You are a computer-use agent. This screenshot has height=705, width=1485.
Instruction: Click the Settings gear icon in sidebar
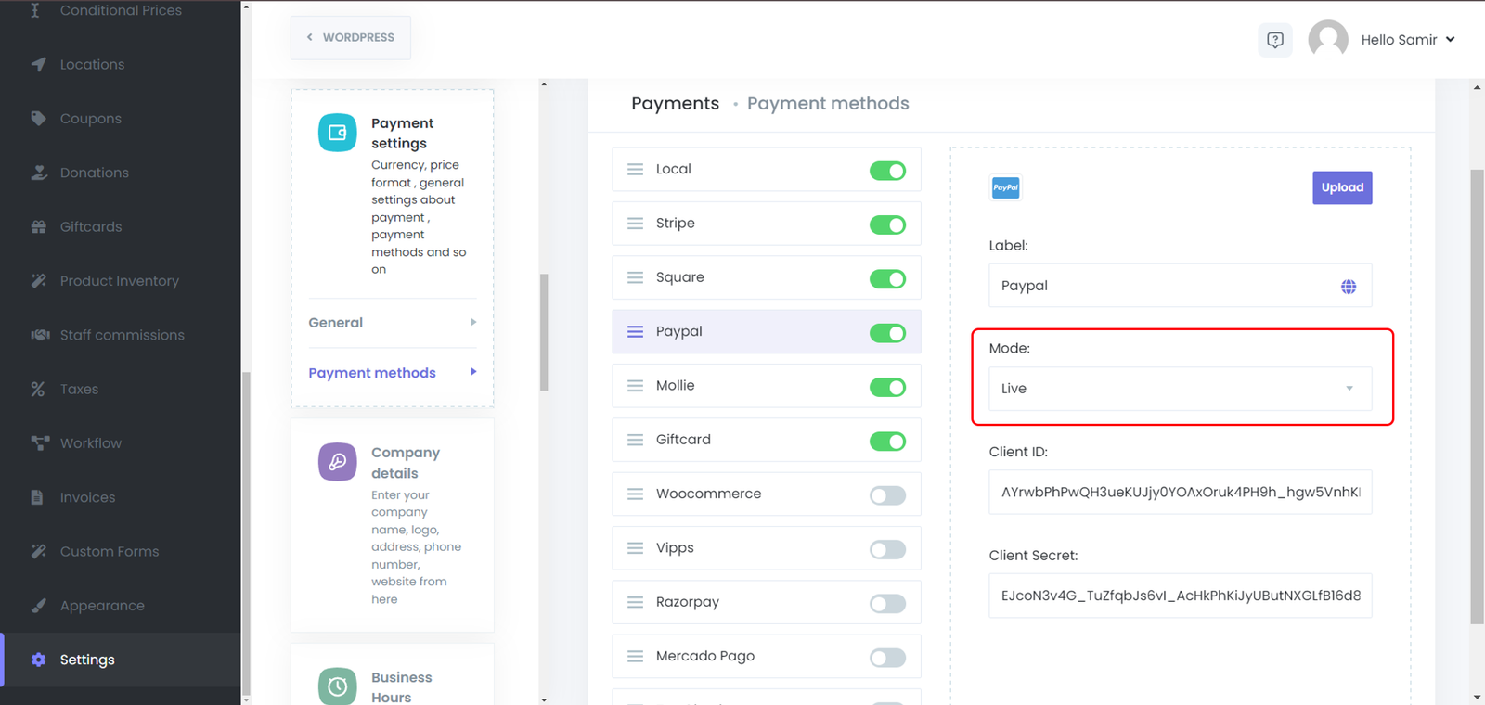click(38, 660)
